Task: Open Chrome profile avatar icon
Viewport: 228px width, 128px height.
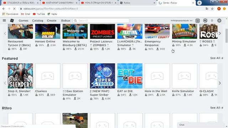Action: [219, 9]
